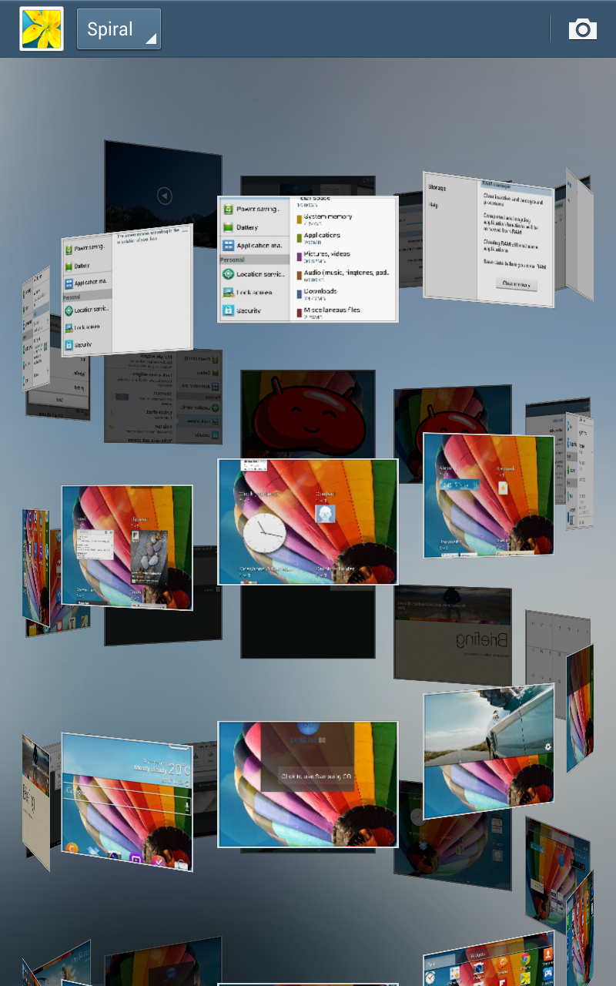Open the RAM manager screenshot with Clear memory
Image resolution: width=616 pixels, height=986 pixels.
tap(488, 239)
